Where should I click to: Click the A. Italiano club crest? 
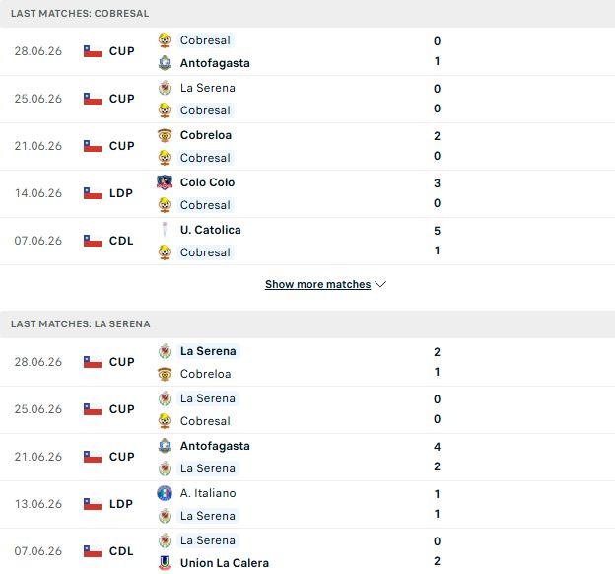165,493
